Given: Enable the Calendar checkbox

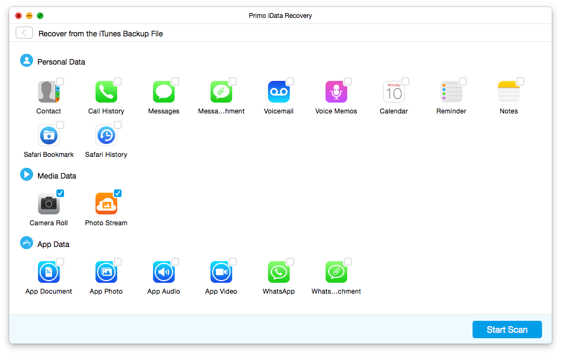Looking at the screenshot, I should 405,81.
